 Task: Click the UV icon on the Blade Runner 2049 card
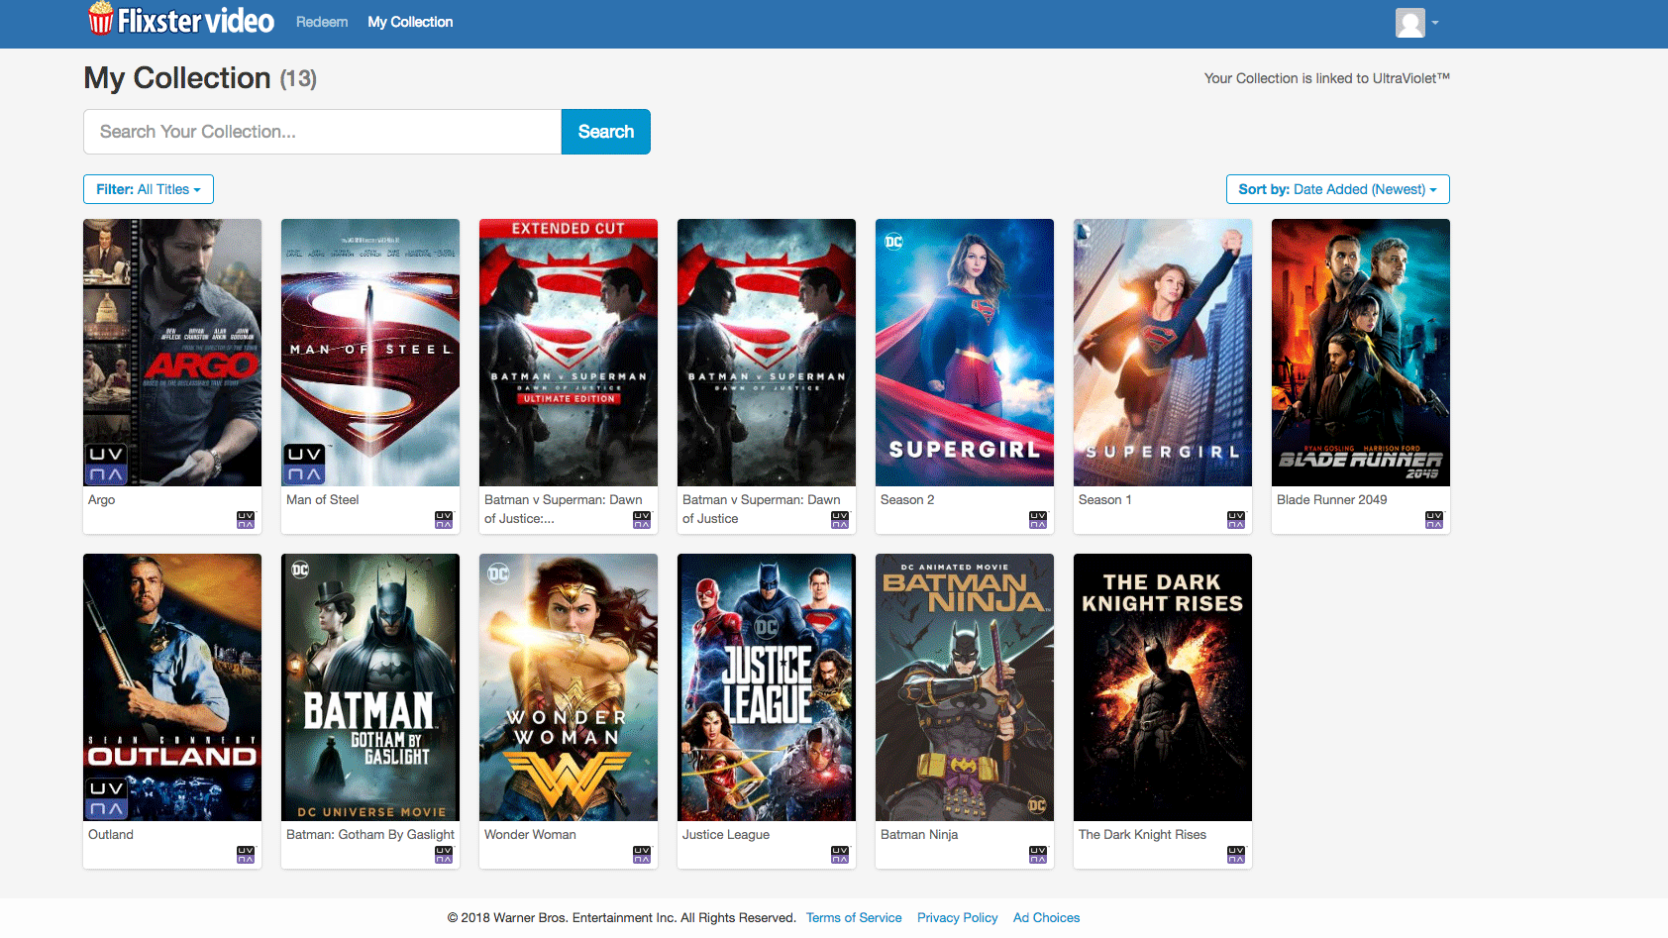(x=1433, y=518)
